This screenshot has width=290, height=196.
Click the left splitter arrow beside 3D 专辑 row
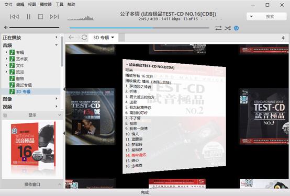[x=64, y=89]
